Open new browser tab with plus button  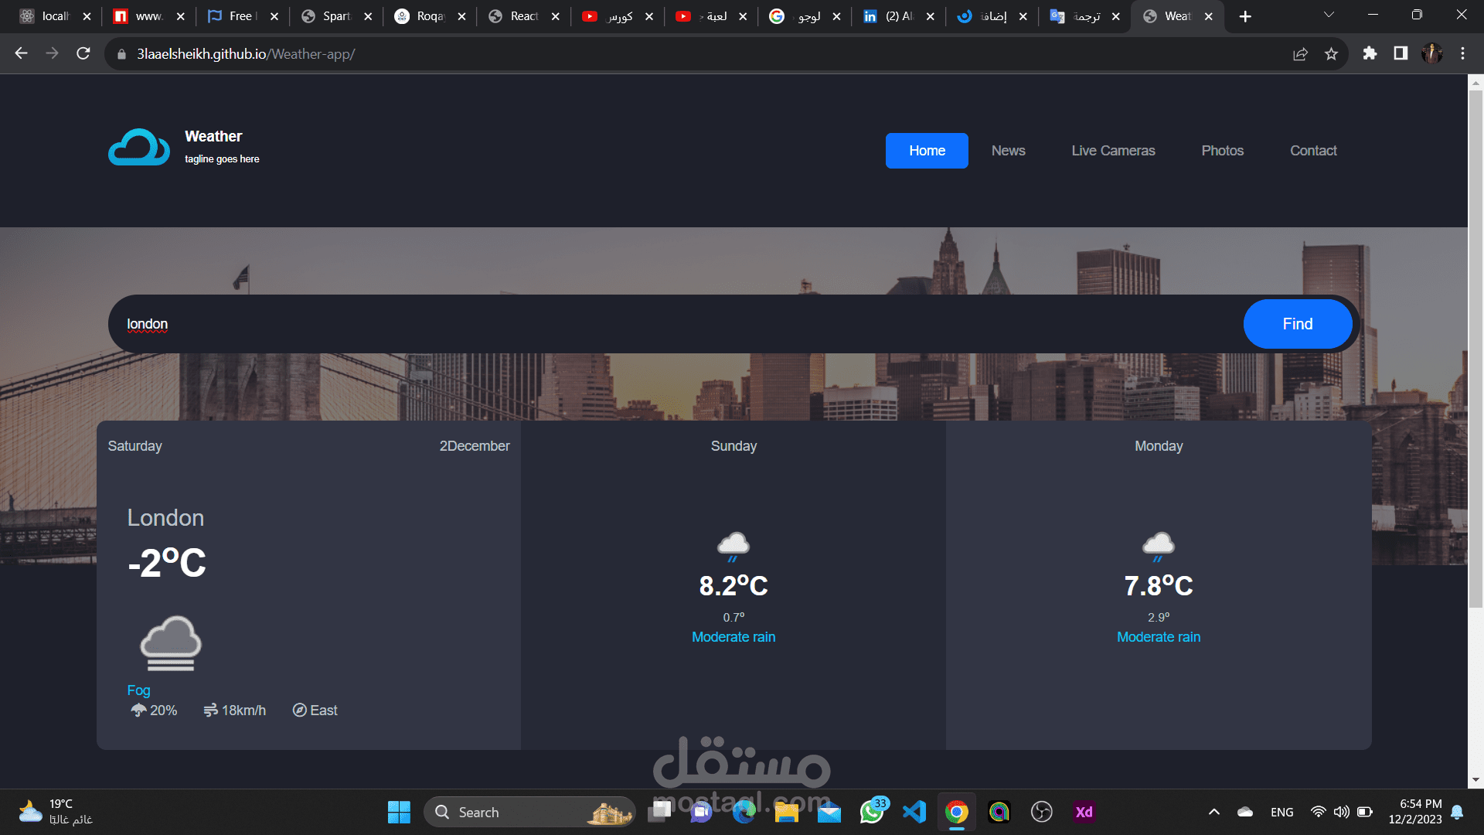click(x=1245, y=16)
